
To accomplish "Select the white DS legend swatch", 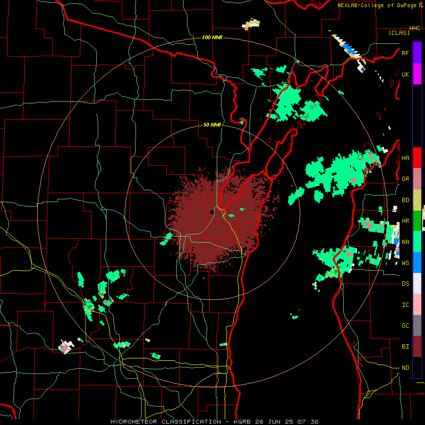I will pos(417,283).
